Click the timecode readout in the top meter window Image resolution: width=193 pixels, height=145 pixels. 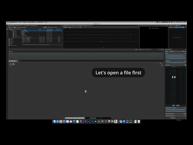pyautogui.click(x=153, y=28)
